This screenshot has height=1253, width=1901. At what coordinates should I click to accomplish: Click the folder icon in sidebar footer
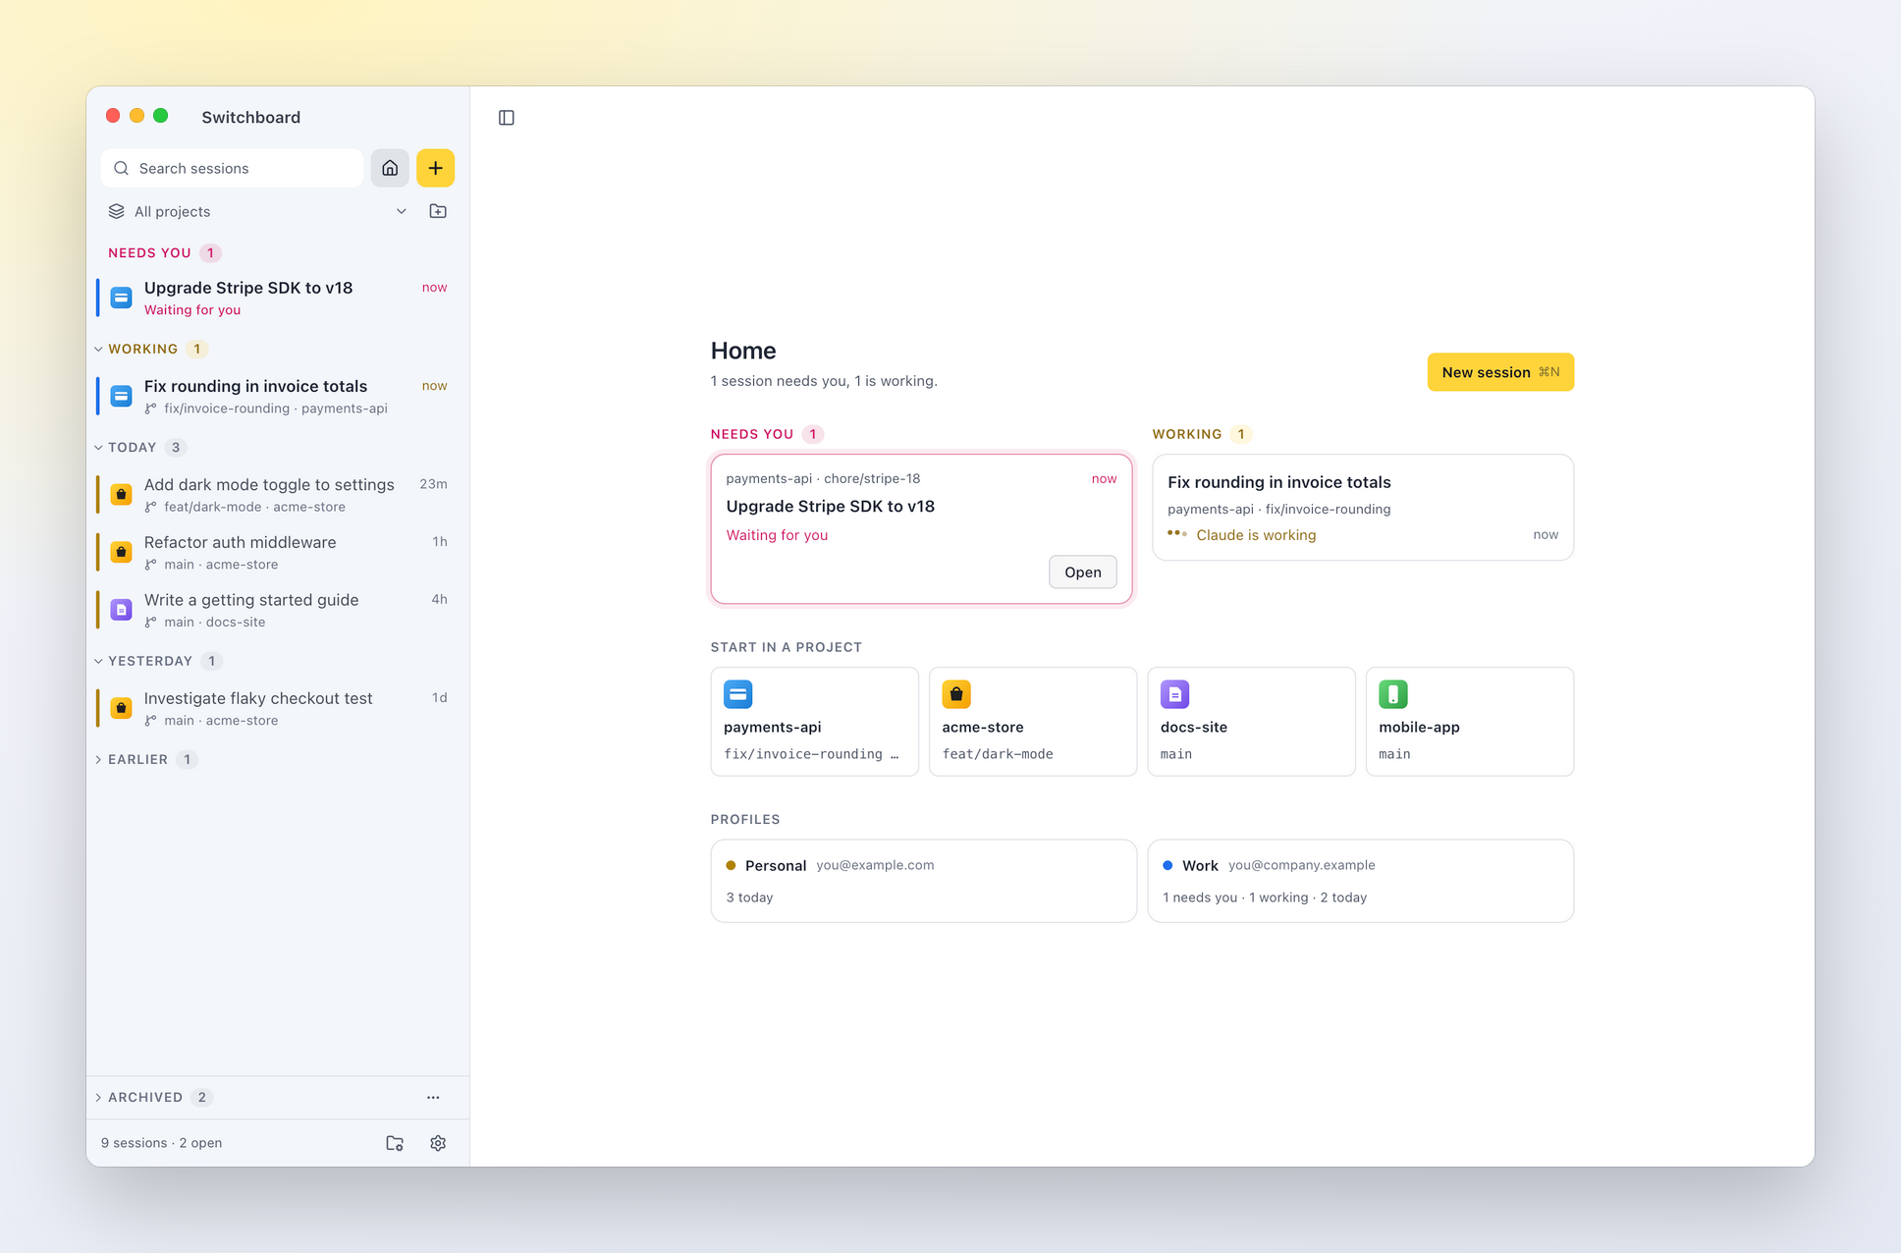[x=395, y=1143]
